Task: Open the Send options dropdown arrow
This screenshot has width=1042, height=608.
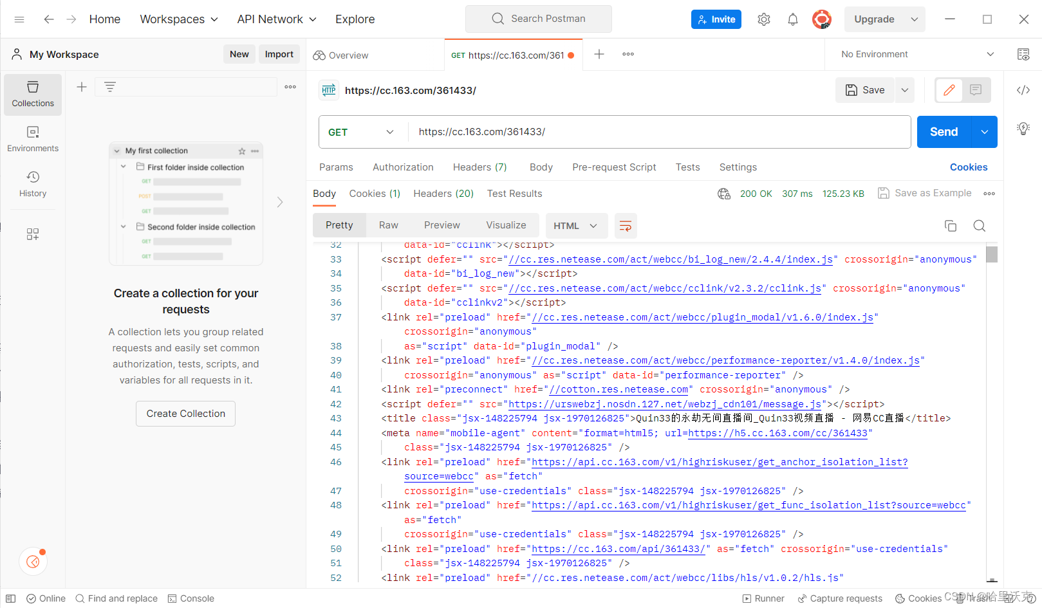Action: tap(985, 132)
